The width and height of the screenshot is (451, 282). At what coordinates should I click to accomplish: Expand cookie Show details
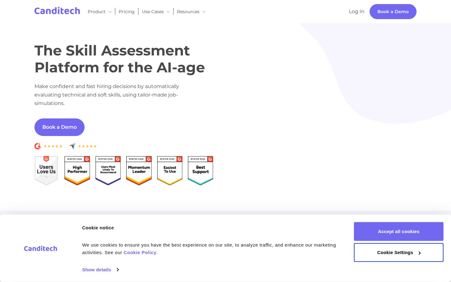pos(96,270)
